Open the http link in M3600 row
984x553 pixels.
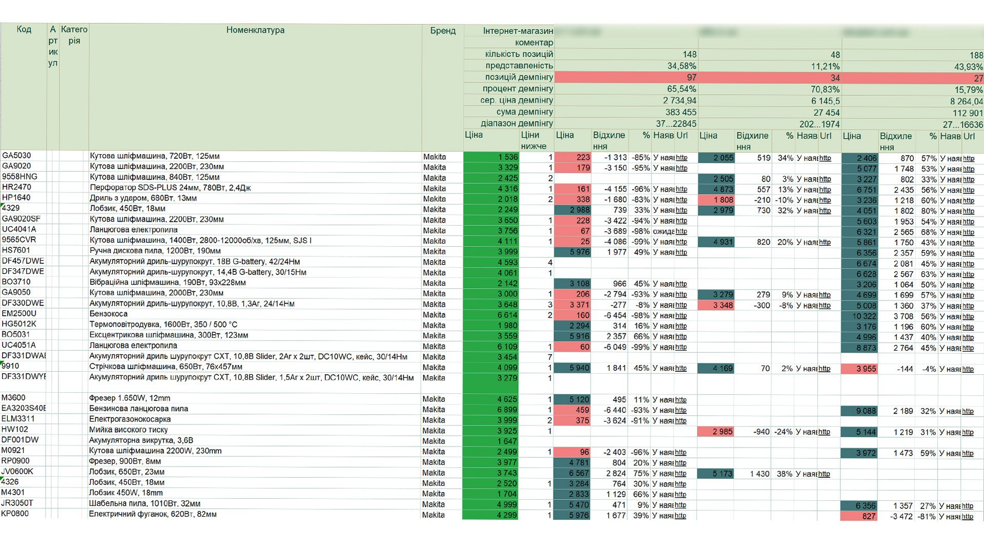[x=681, y=399]
